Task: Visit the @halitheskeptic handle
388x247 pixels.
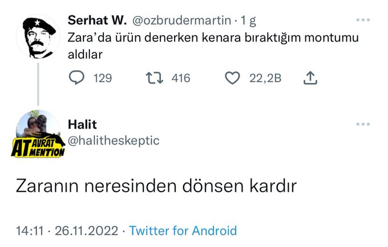Action: [x=114, y=140]
